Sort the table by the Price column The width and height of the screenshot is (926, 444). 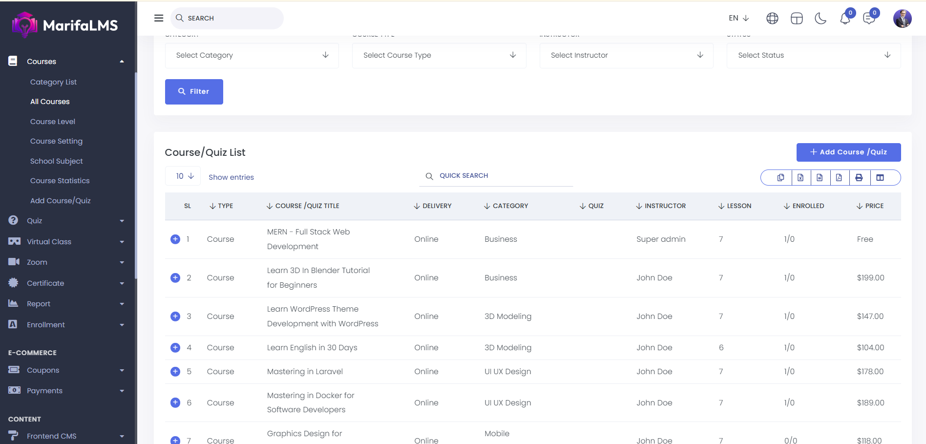coord(870,206)
